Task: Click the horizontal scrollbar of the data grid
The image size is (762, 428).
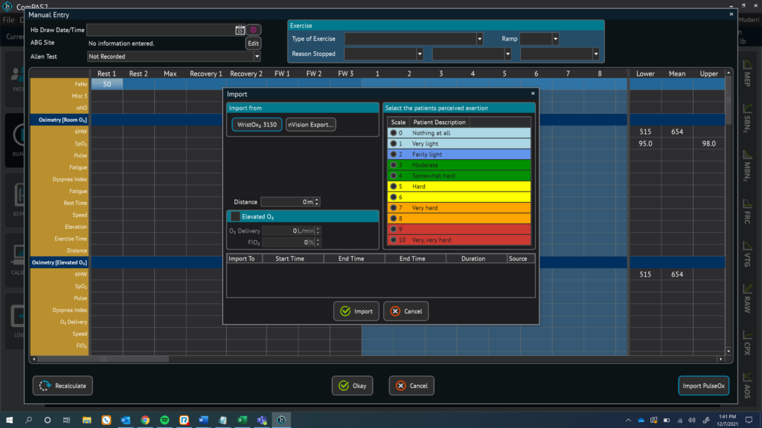Action: tap(103, 359)
